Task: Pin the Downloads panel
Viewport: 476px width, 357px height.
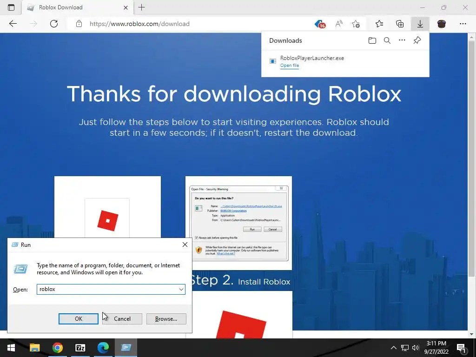Action: (x=417, y=40)
